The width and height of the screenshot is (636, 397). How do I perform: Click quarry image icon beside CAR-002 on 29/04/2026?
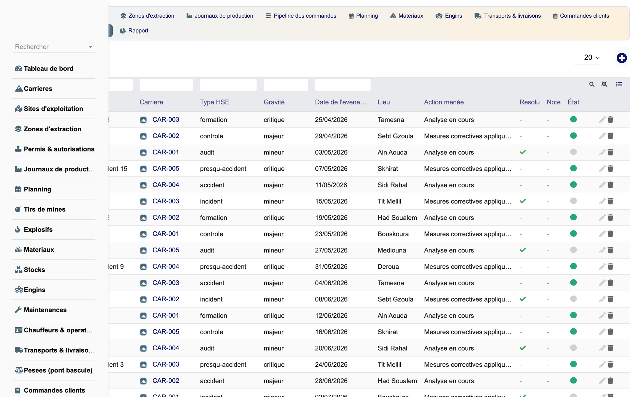(143, 136)
